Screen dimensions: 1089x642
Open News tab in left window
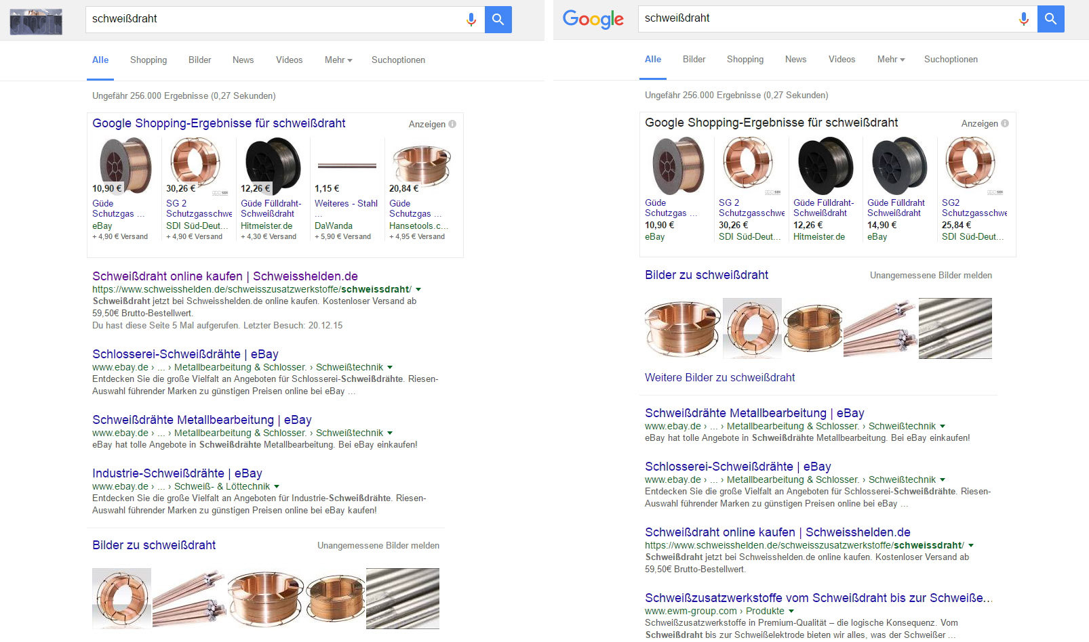coord(243,60)
